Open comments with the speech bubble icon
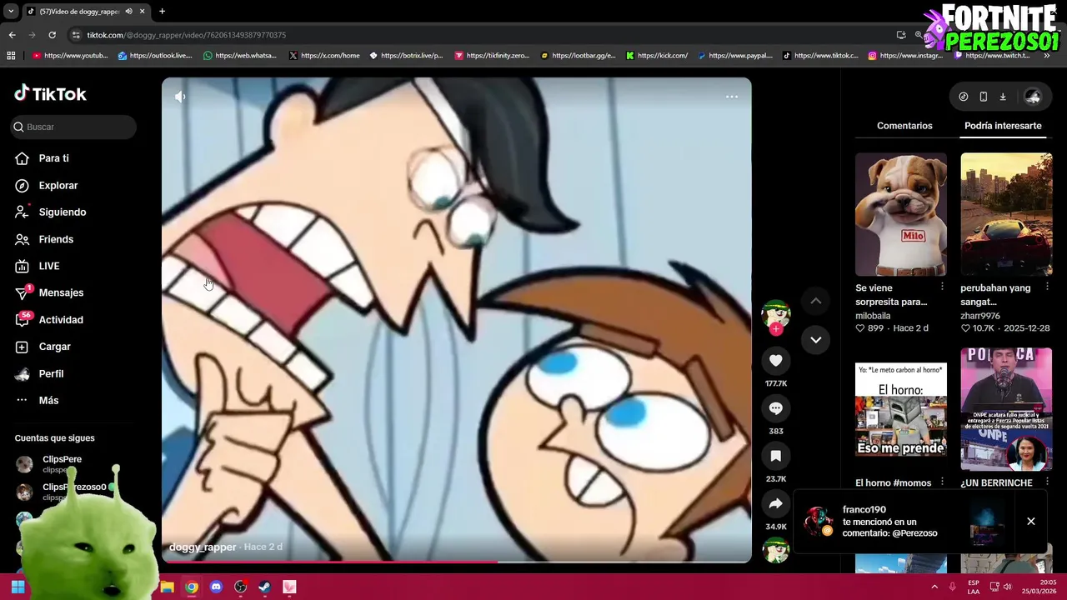 click(x=776, y=407)
